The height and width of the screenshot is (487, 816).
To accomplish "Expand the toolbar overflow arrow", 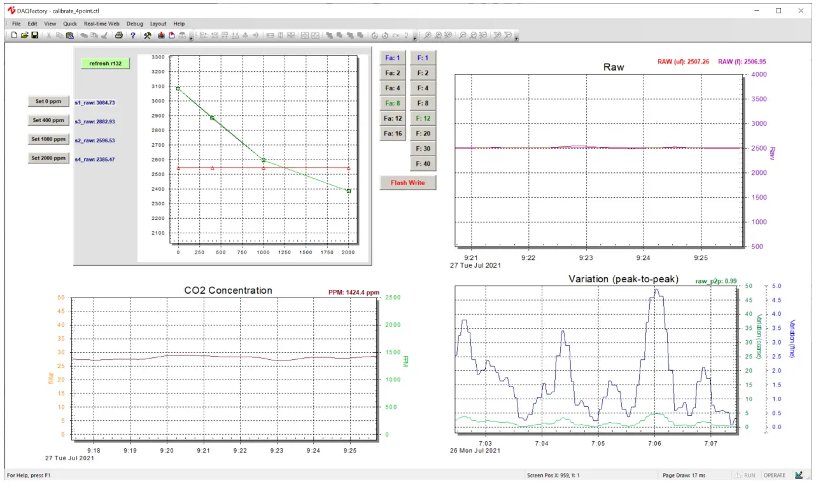I will coord(190,38).
